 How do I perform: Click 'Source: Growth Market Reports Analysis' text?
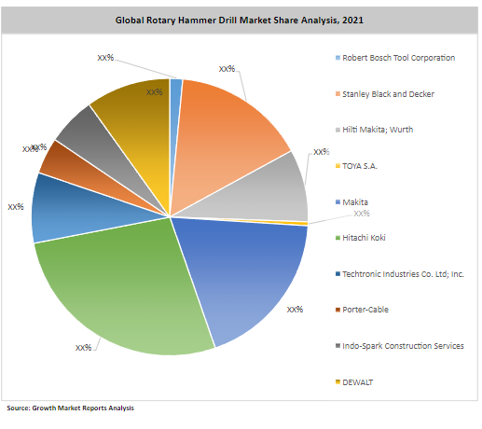pyautogui.click(x=71, y=408)
